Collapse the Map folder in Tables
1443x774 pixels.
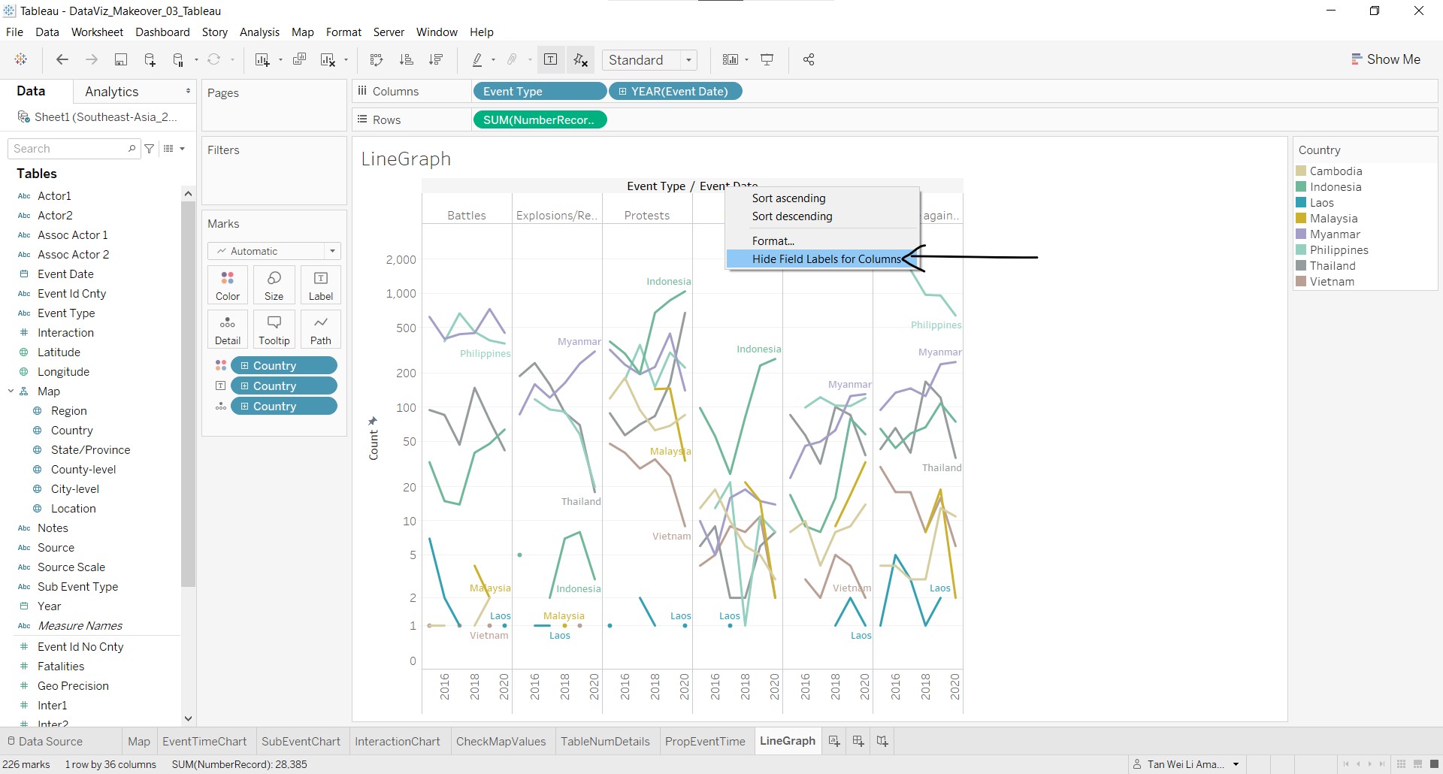coord(11,391)
